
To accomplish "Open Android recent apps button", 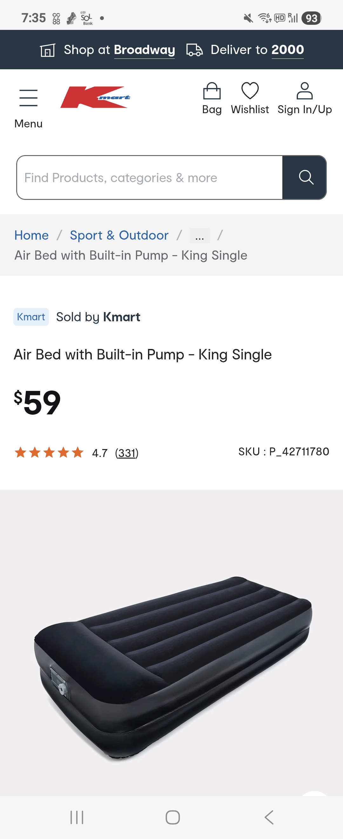I will (77, 817).
